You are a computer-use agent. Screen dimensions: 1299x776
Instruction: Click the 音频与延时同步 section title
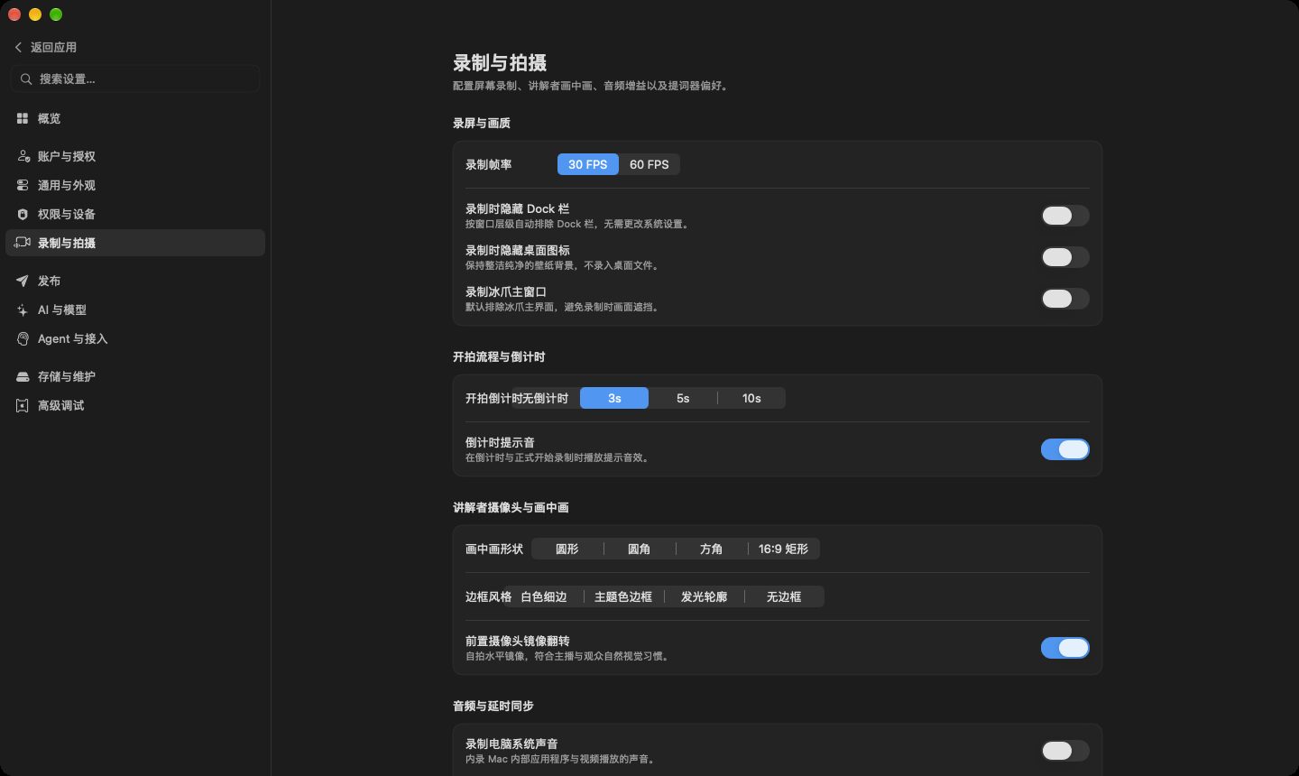pyautogui.click(x=493, y=706)
